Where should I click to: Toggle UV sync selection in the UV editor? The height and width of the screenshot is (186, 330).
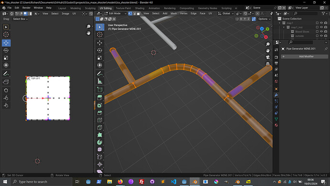pos(12,13)
